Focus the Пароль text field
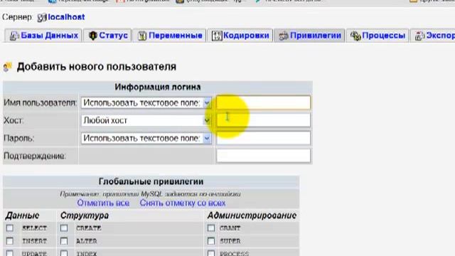Screen dimensions: 455x256 pos(263,138)
